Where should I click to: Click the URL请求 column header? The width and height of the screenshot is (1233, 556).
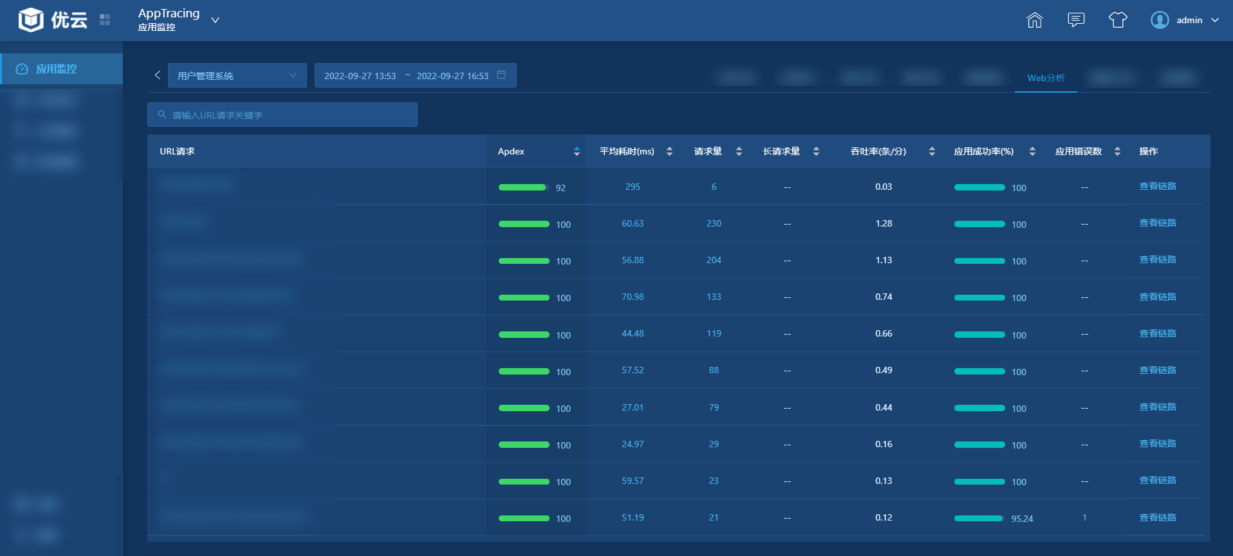point(177,151)
